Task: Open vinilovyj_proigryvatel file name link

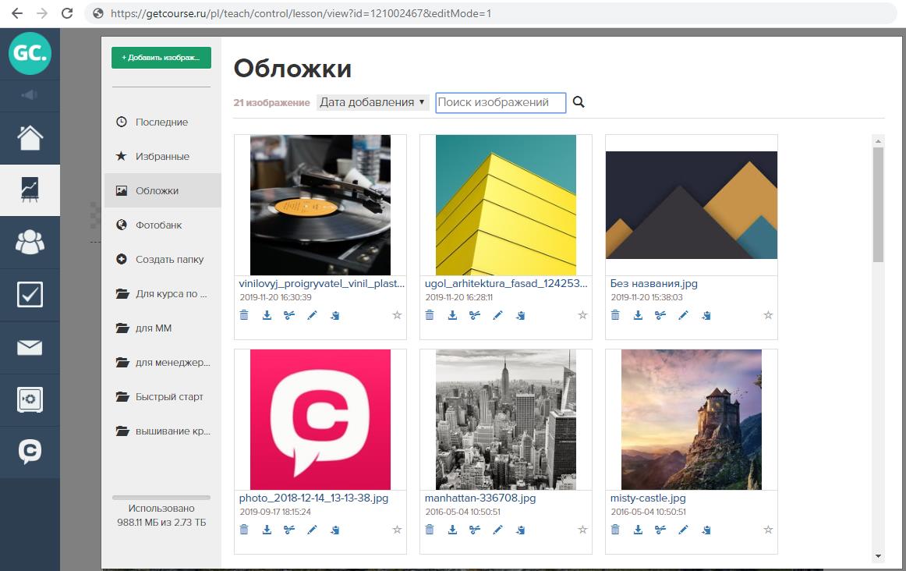Action: [x=322, y=284]
